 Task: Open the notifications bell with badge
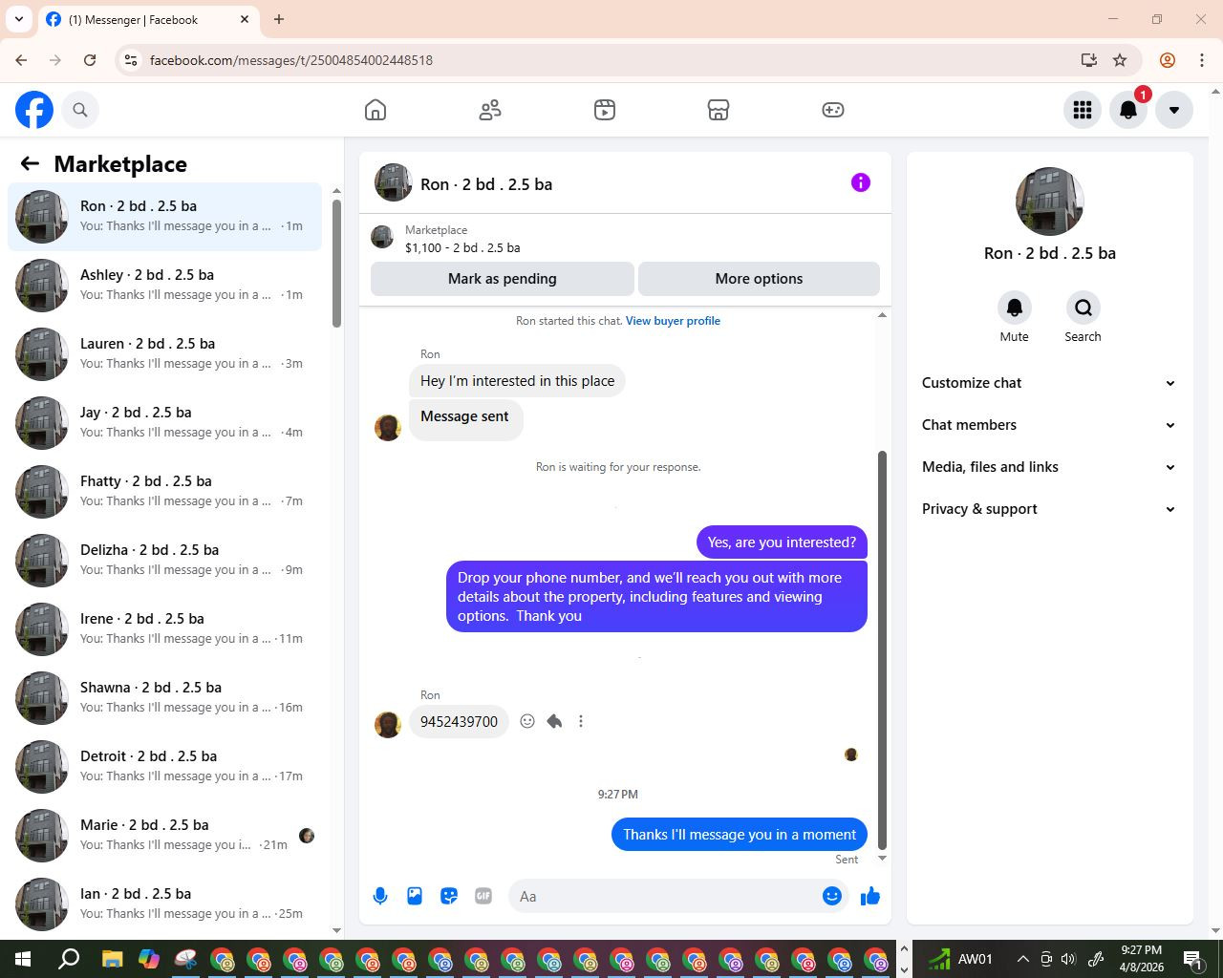tap(1128, 110)
